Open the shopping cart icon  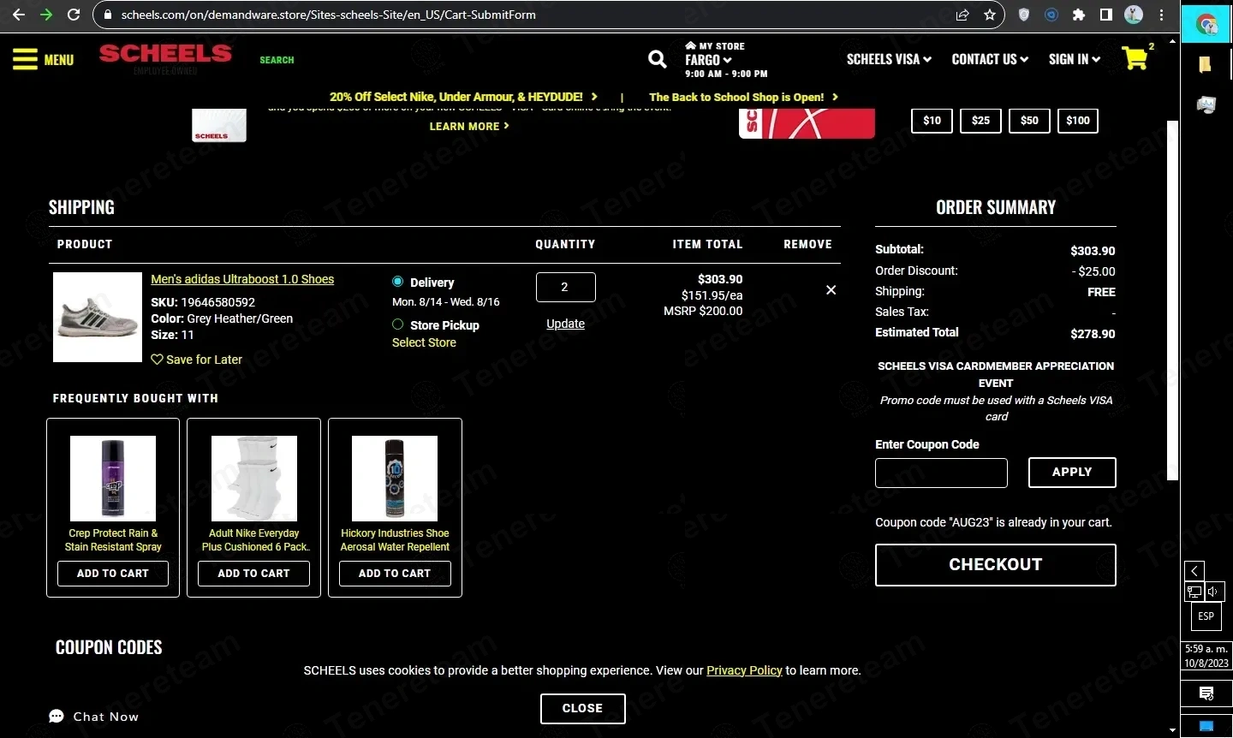[x=1135, y=59]
